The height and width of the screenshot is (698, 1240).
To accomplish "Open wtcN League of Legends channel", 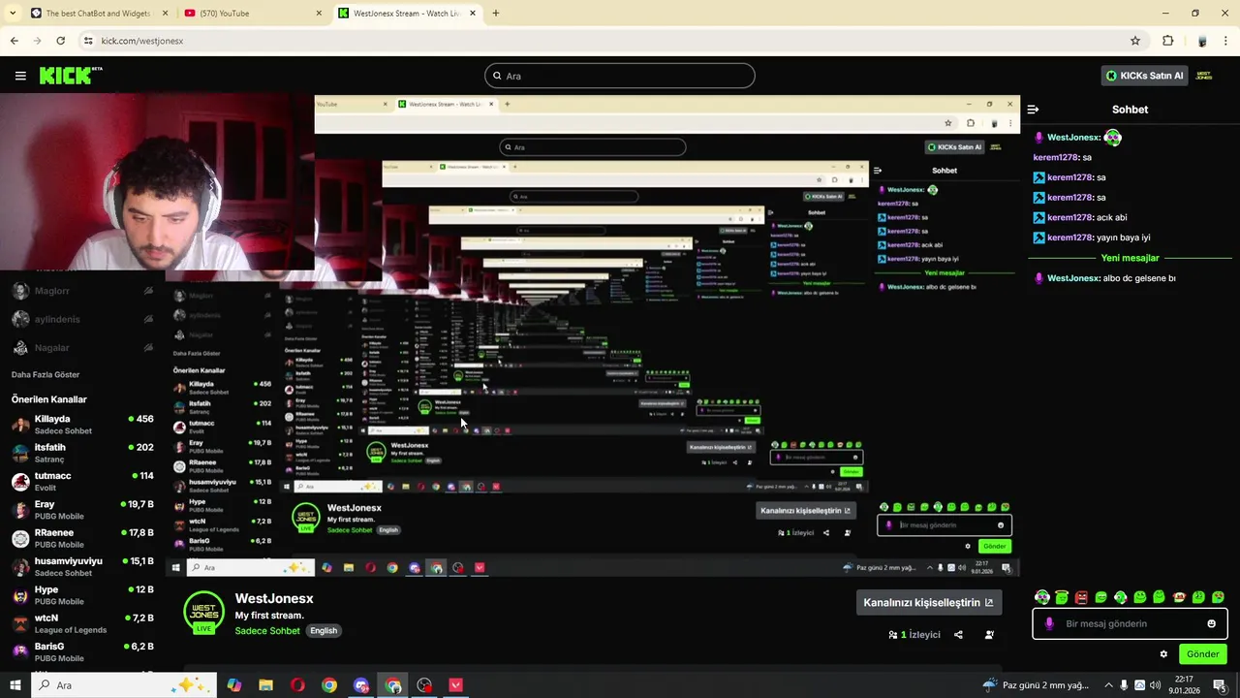I will click(x=82, y=623).
